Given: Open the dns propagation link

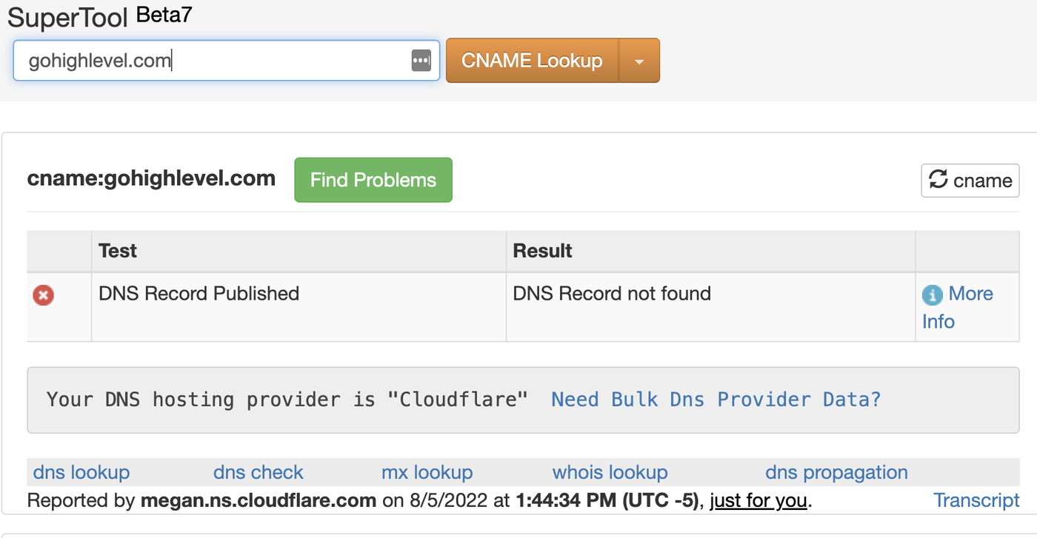Looking at the screenshot, I should coord(836,472).
